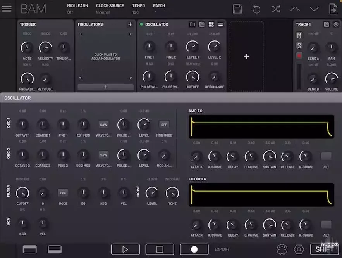Show the lower panel layout view
Image resolution: width=342 pixels, height=258 pixels.
click(55, 249)
